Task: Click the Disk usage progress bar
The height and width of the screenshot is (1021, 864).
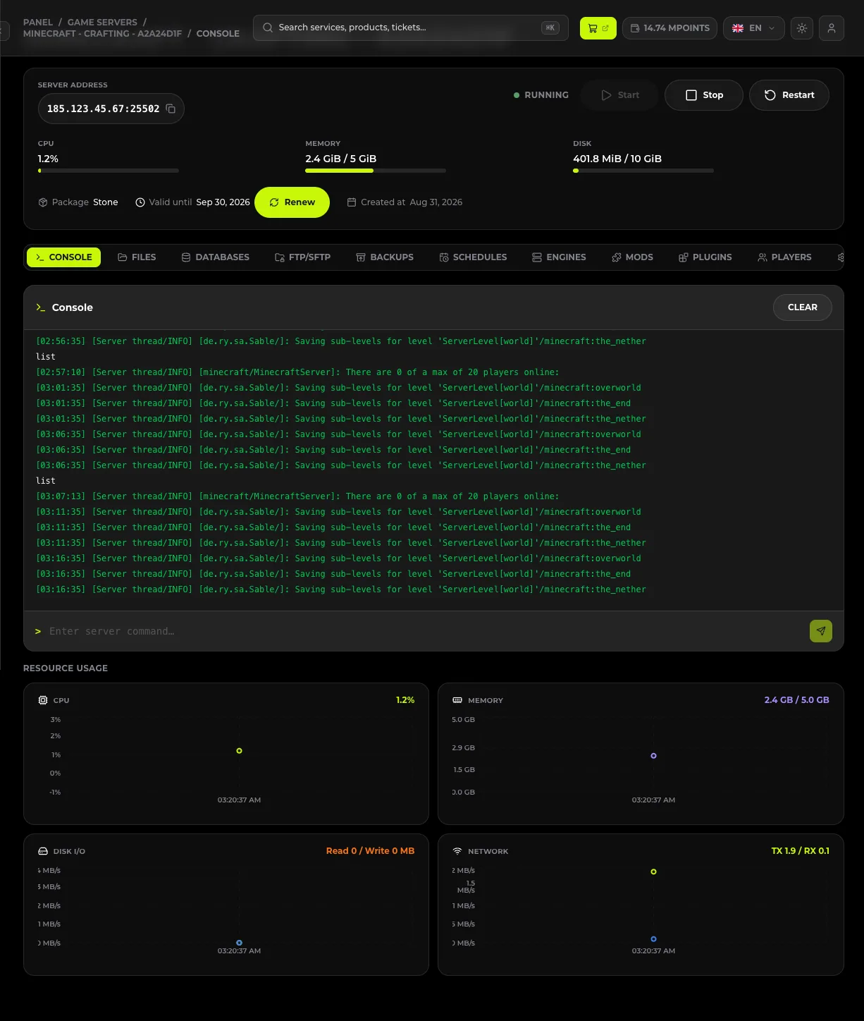Action: pos(643,171)
